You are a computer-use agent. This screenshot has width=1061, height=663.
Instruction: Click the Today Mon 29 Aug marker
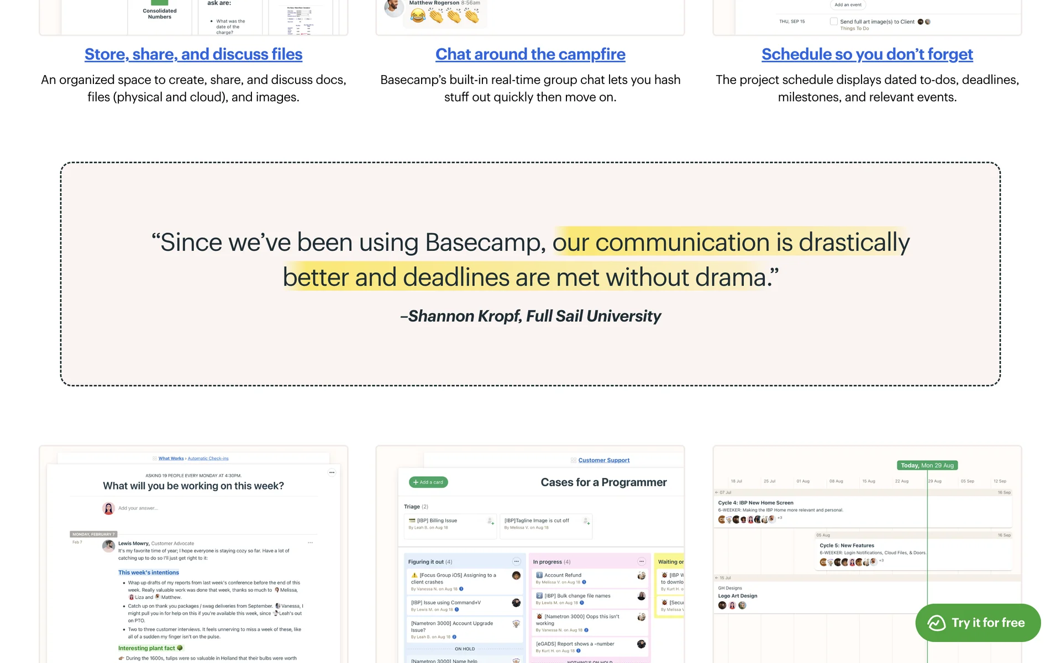click(x=927, y=465)
